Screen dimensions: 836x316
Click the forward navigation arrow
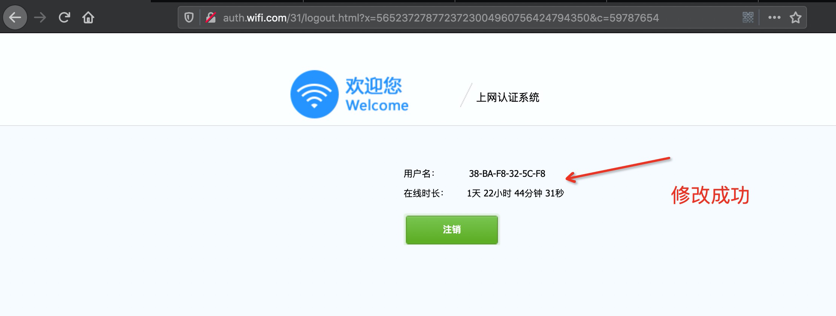coord(40,17)
